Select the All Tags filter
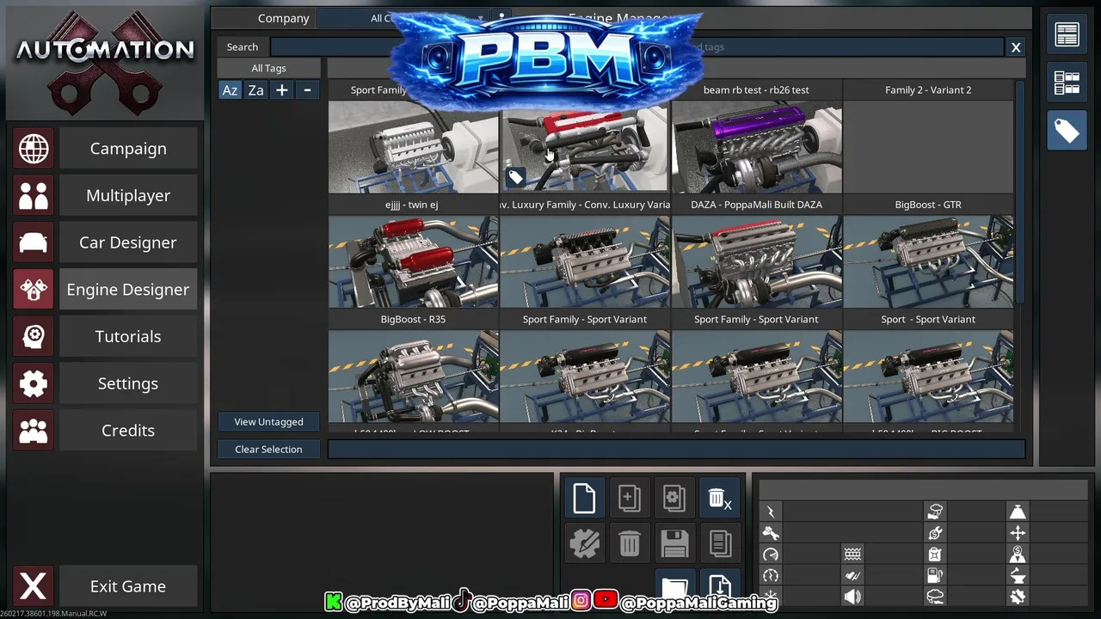 click(268, 68)
